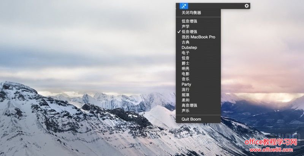Click the checkmarked 低音增强 preset
Screen dimensions: 304x156
(x=198, y=32)
